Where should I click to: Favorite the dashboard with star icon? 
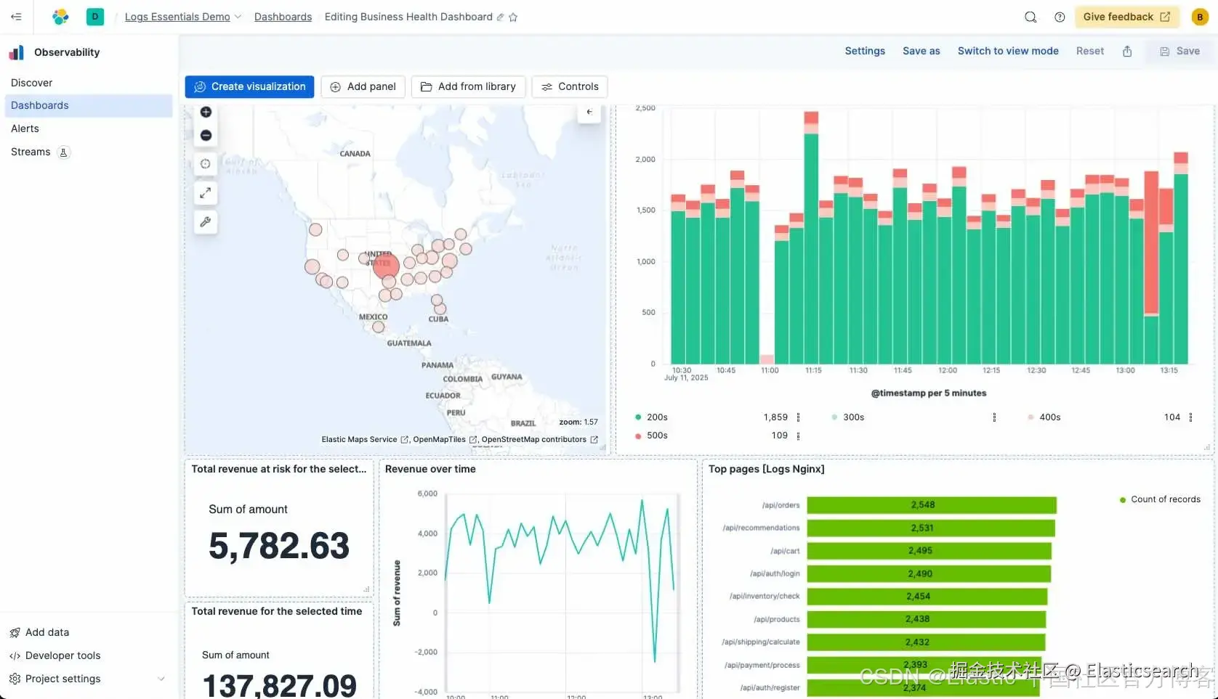click(513, 17)
